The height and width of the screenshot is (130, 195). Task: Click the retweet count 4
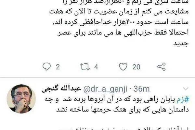coord(96,67)
